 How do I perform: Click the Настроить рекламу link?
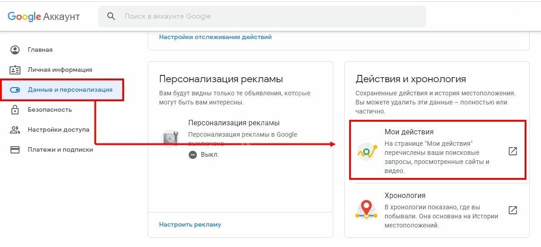pyautogui.click(x=190, y=225)
